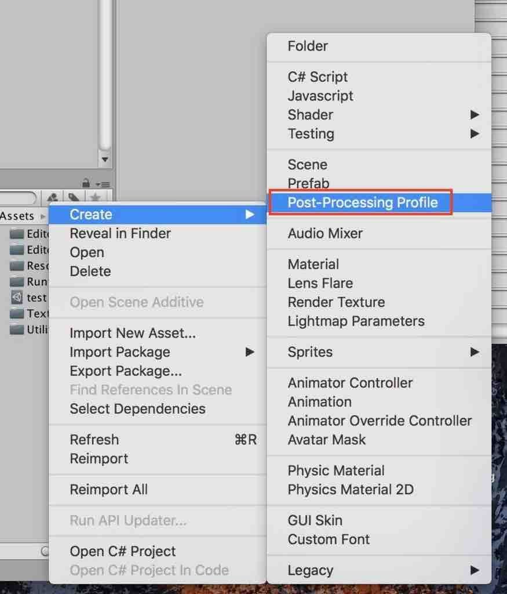Click Reimport All

(158, 490)
